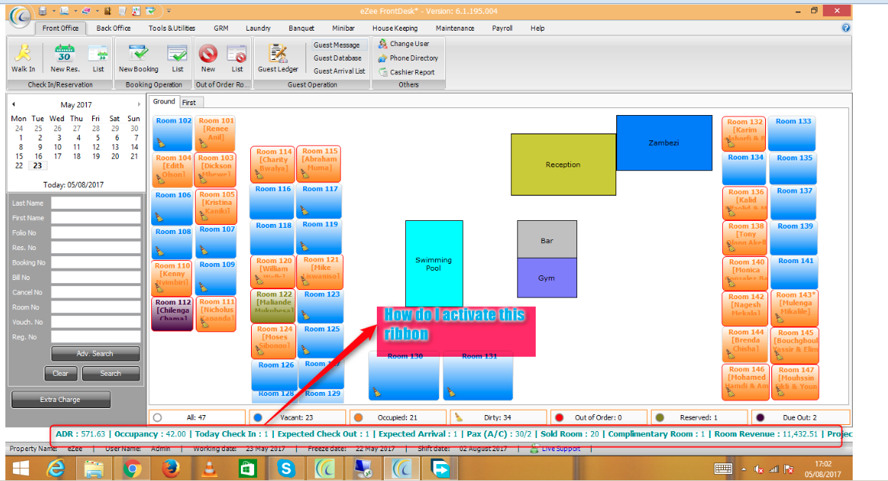This screenshot has width=888, height=481.
Task: Click the broom icon on Room 130
Action: click(377, 391)
